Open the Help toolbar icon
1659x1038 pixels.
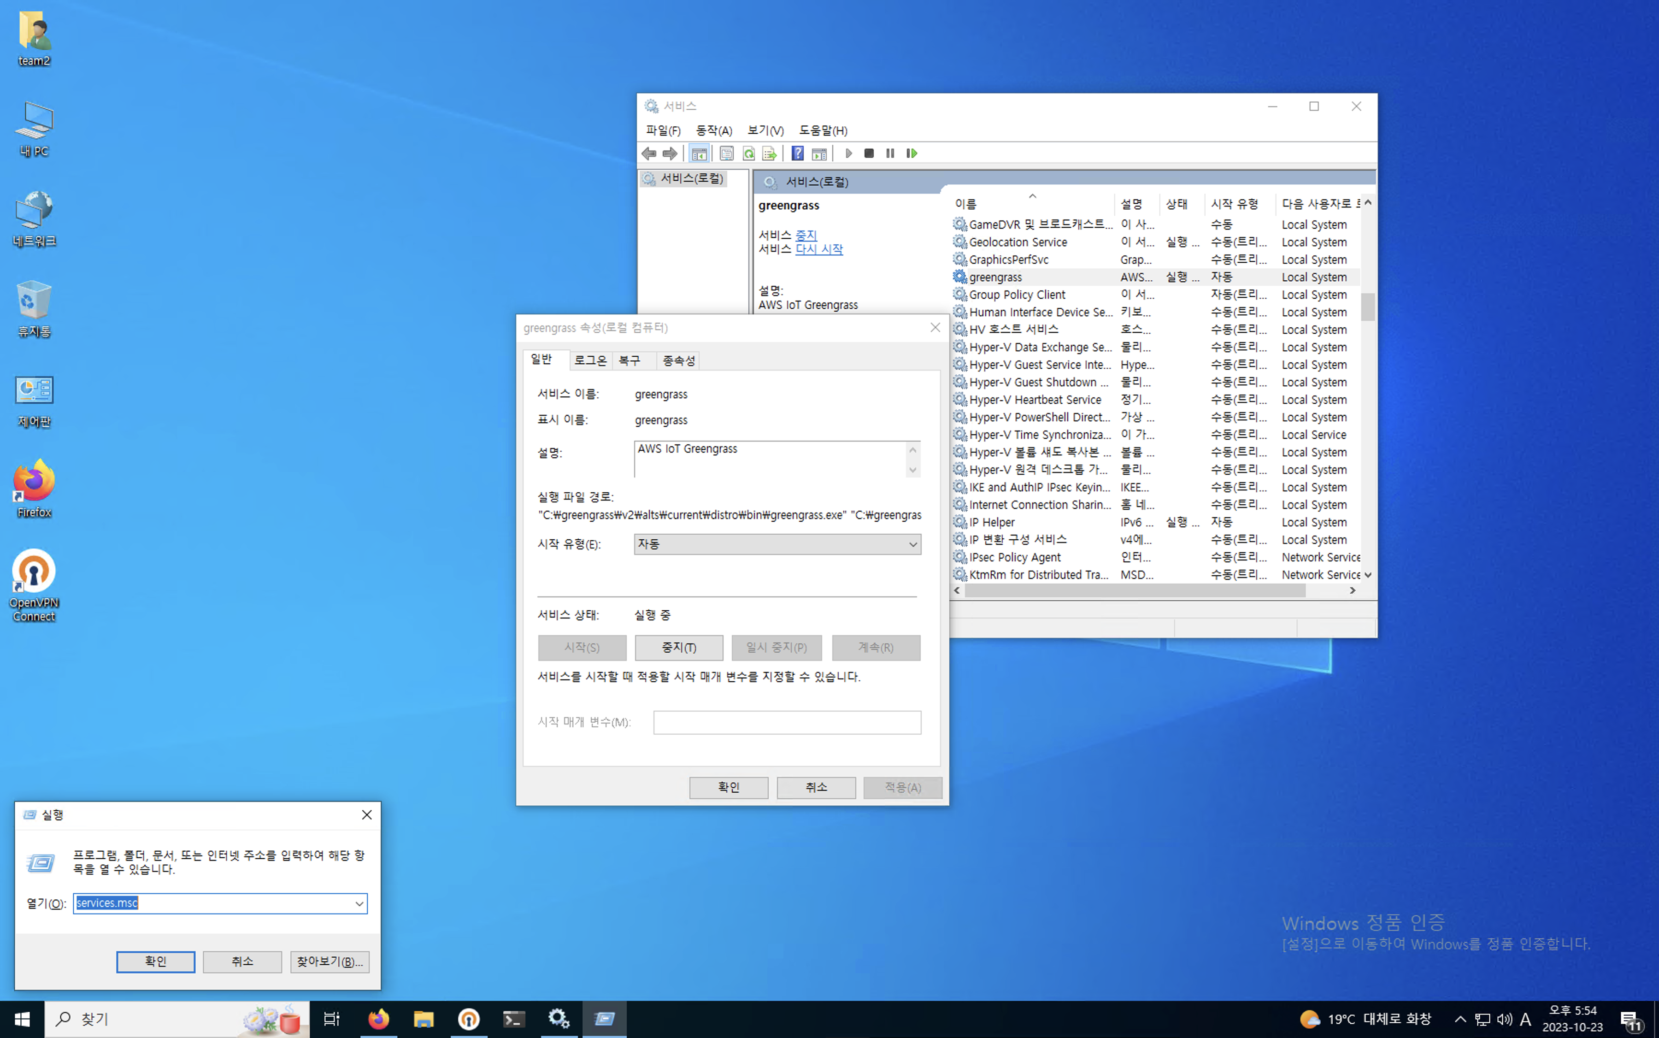pyautogui.click(x=797, y=153)
